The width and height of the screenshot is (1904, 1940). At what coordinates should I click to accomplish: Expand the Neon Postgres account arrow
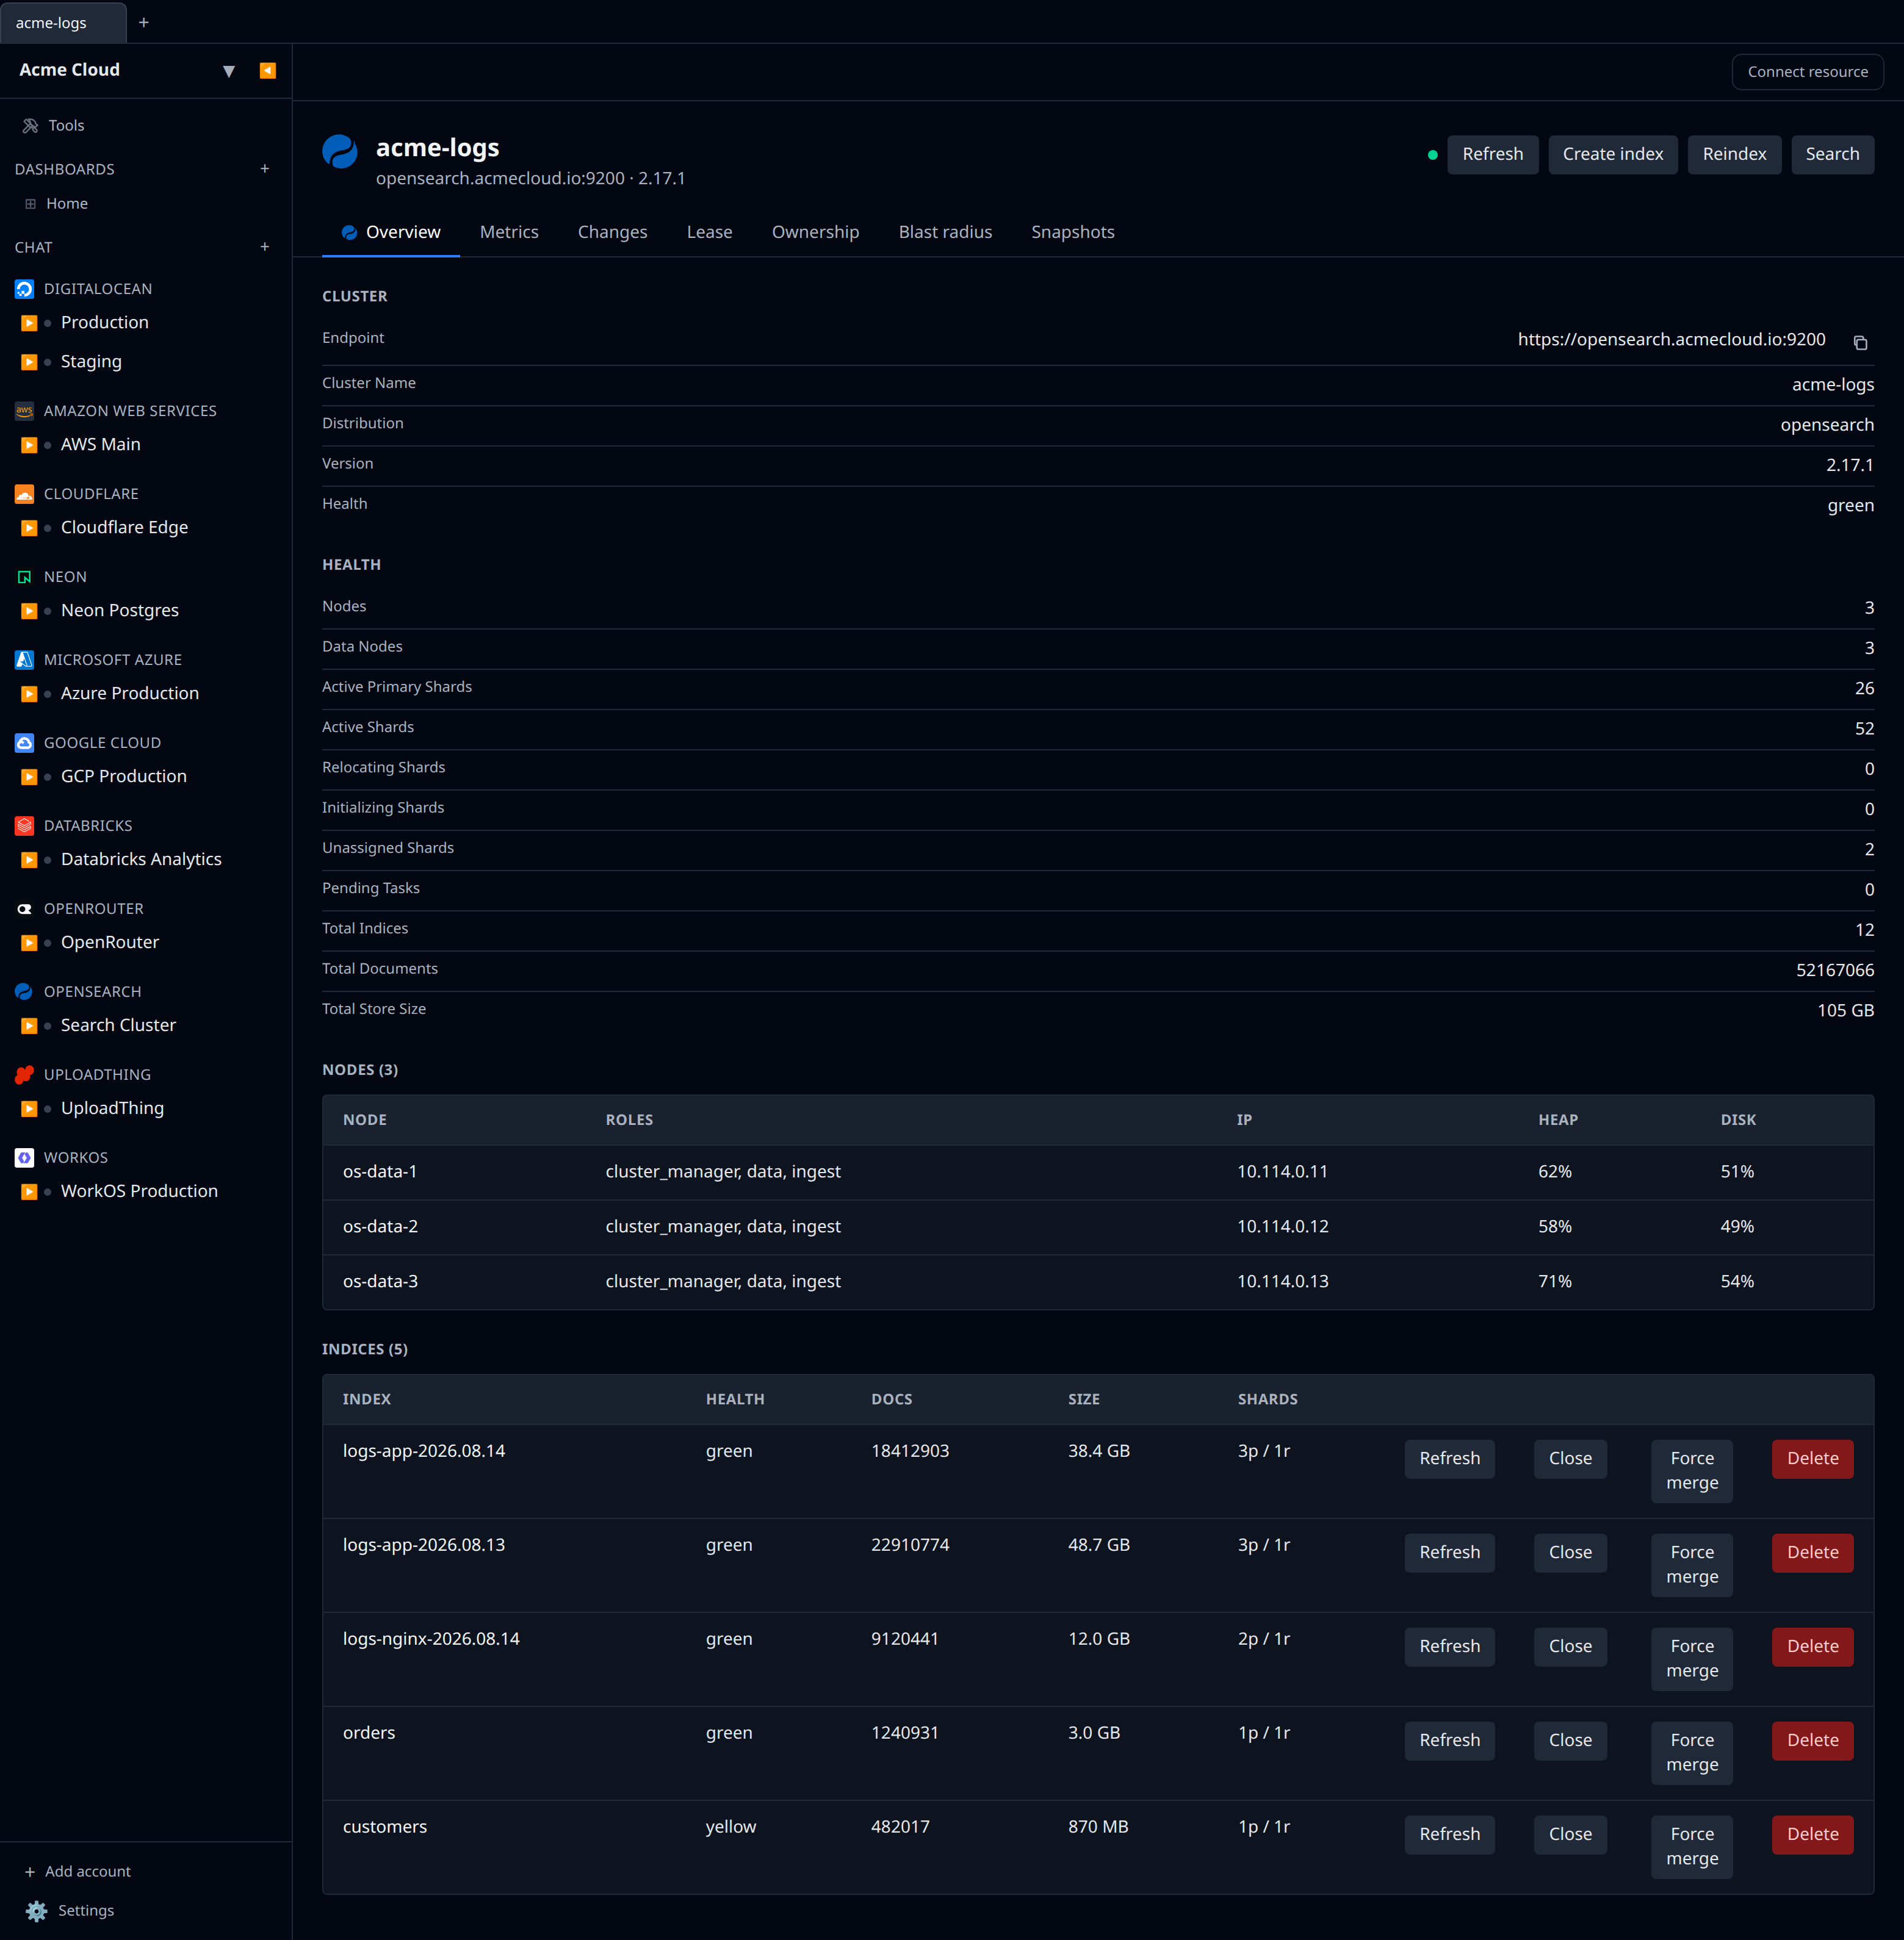[29, 611]
